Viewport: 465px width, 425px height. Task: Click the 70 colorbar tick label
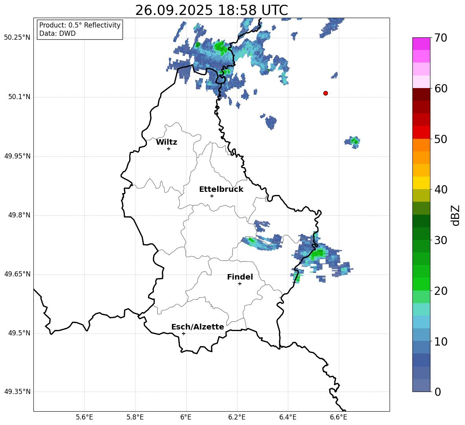[441, 38]
